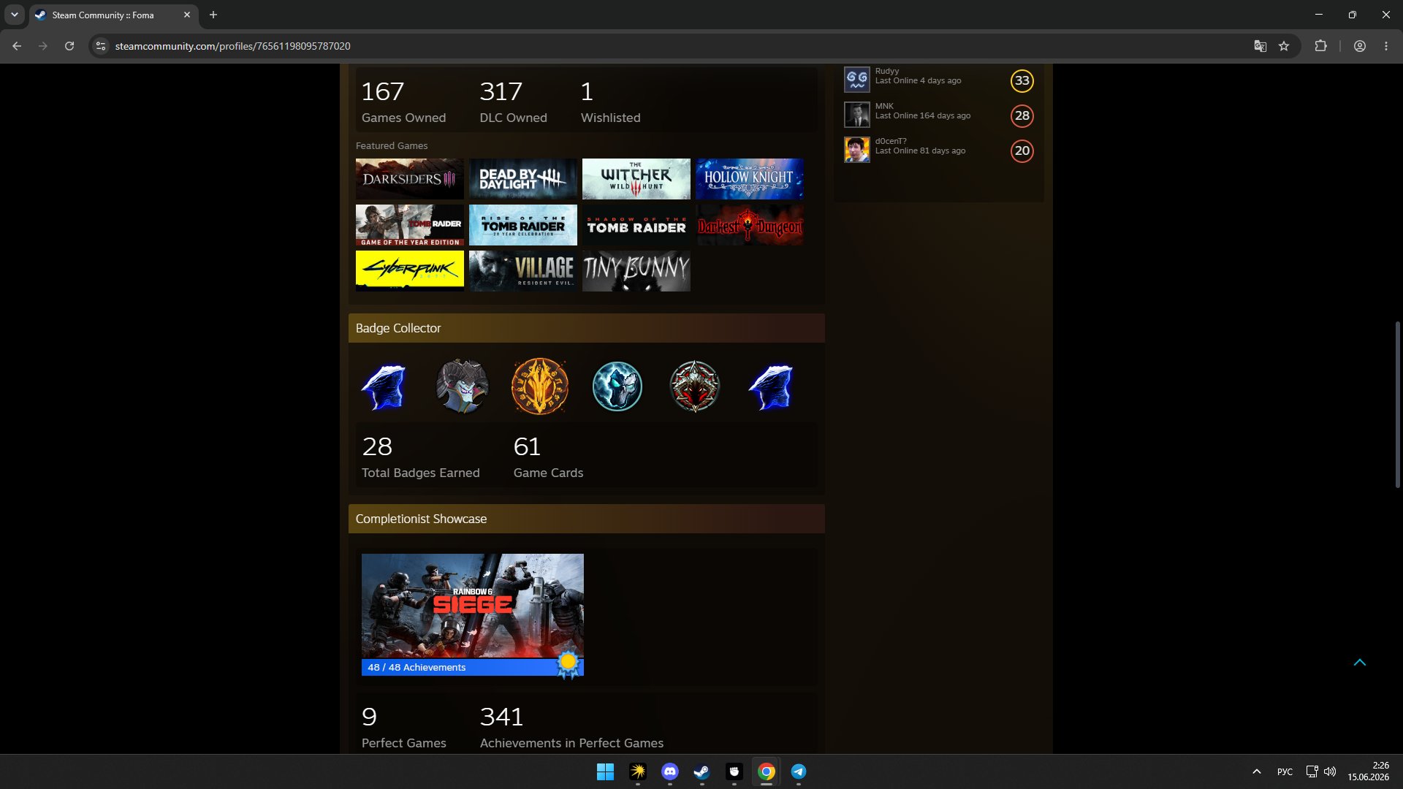
Task: Open the Rainbow Six Siege showcase image
Action: (473, 606)
